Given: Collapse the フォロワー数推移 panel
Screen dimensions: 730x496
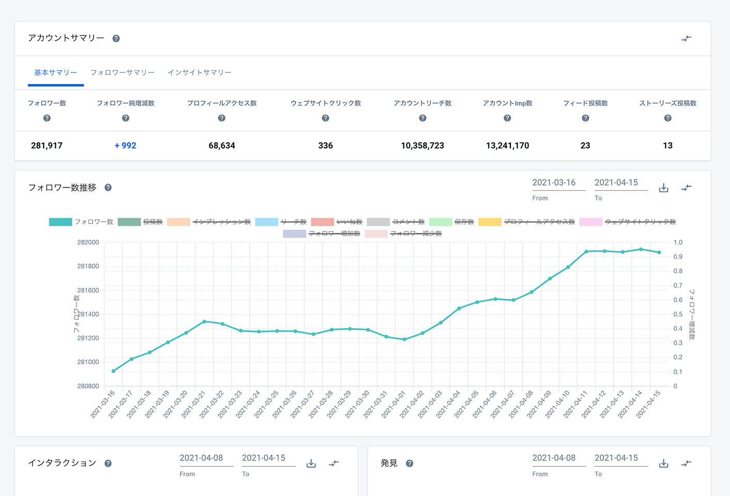Looking at the screenshot, I should 686,188.
